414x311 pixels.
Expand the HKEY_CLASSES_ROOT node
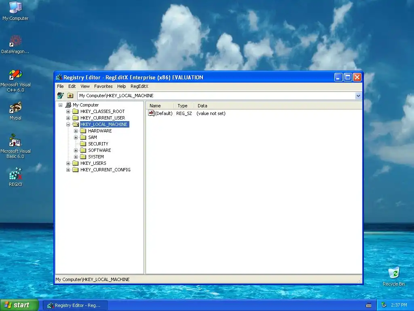(68, 111)
